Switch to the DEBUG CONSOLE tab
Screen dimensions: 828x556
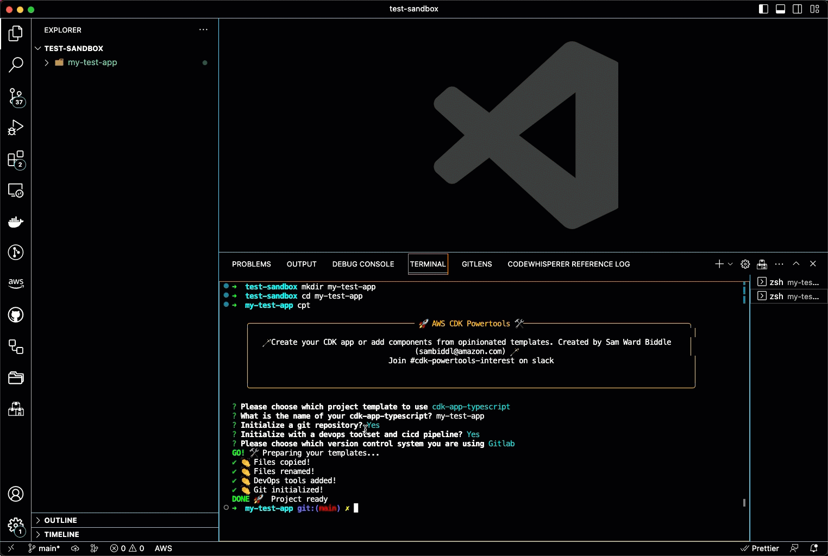tap(363, 264)
